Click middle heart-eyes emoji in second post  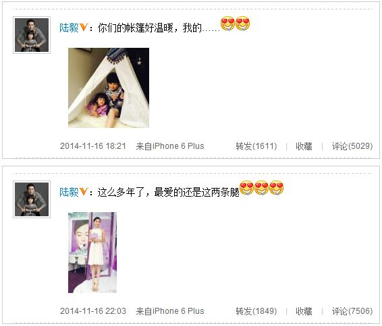point(261,188)
